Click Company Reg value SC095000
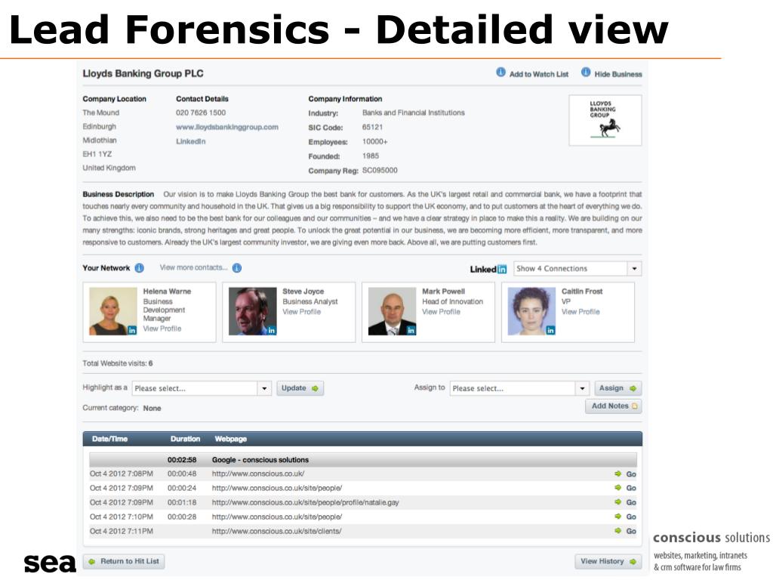 pyautogui.click(x=380, y=170)
